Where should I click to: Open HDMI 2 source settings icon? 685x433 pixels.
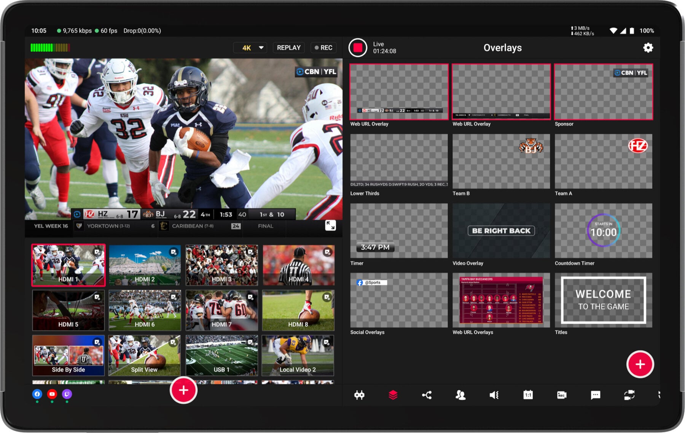click(x=174, y=252)
